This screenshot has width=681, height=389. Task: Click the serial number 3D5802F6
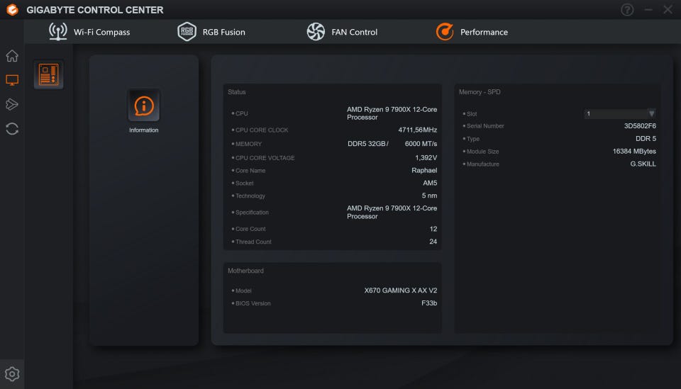[640, 125]
